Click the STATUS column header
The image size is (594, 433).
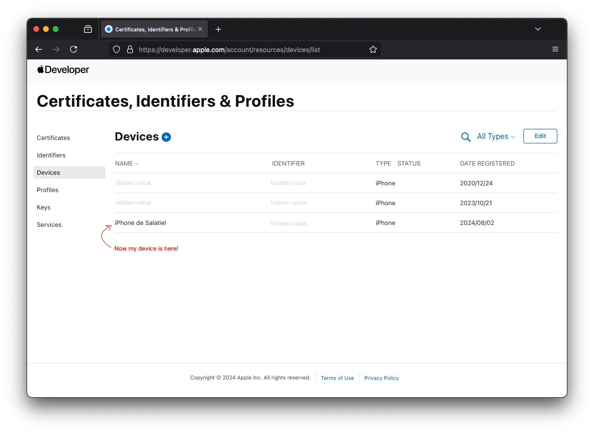tap(409, 164)
